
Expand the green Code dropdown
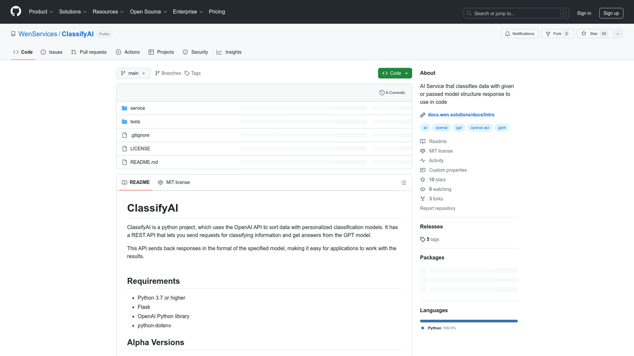pos(395,73)
